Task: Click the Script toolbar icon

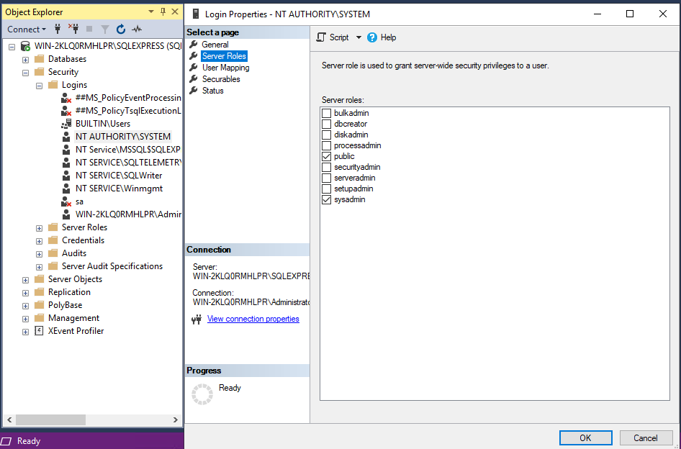Action: pyautogui.click(x=323, y=37)
